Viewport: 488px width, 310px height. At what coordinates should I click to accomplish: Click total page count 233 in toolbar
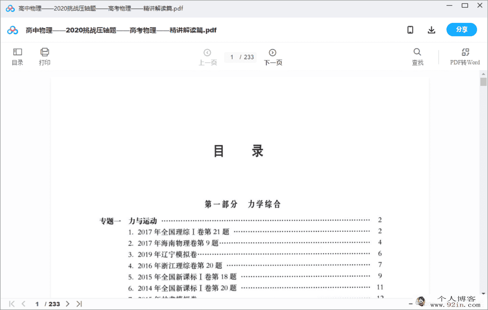click(249, 57)
